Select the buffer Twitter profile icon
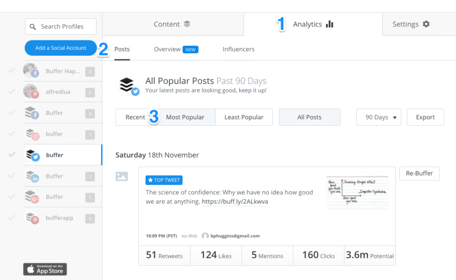 [32, 155]
